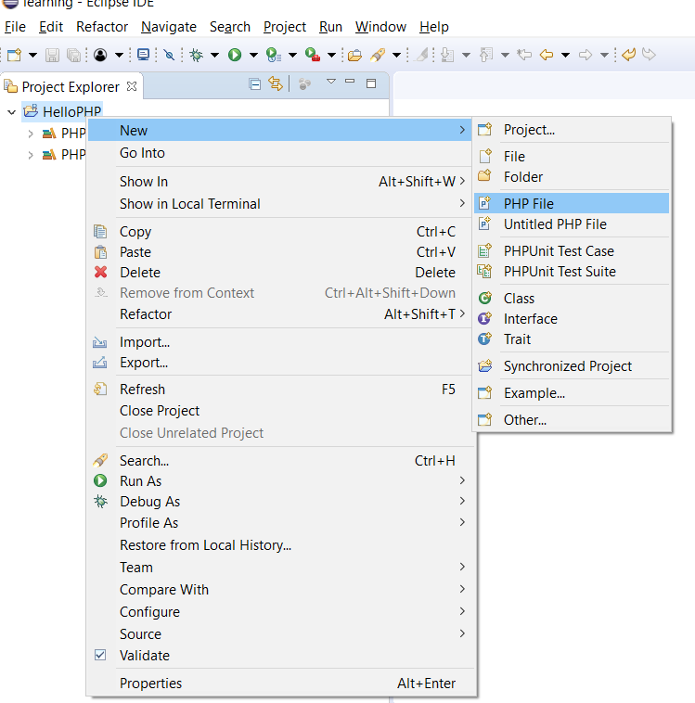Click the open folder toolbar icon
This screenshot has height=703, width=695.
point(354,55)
